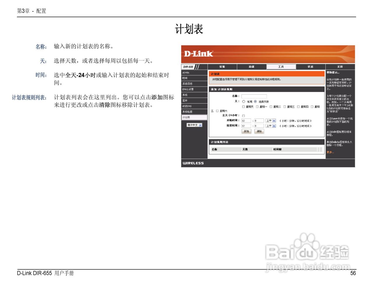Check the 星期二 checkbox
Image resolution: width=373 pixels, height=288 pixels.
coord(271,107)
